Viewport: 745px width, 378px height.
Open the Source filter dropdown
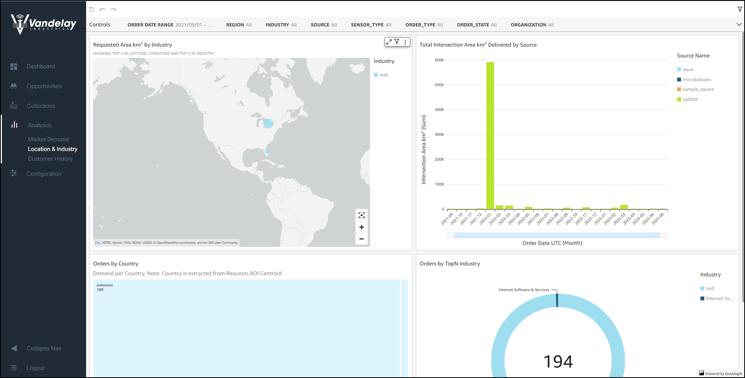coord(324,25)
